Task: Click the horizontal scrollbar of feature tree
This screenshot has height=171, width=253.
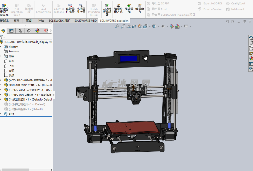Action: tap(15, 170)
